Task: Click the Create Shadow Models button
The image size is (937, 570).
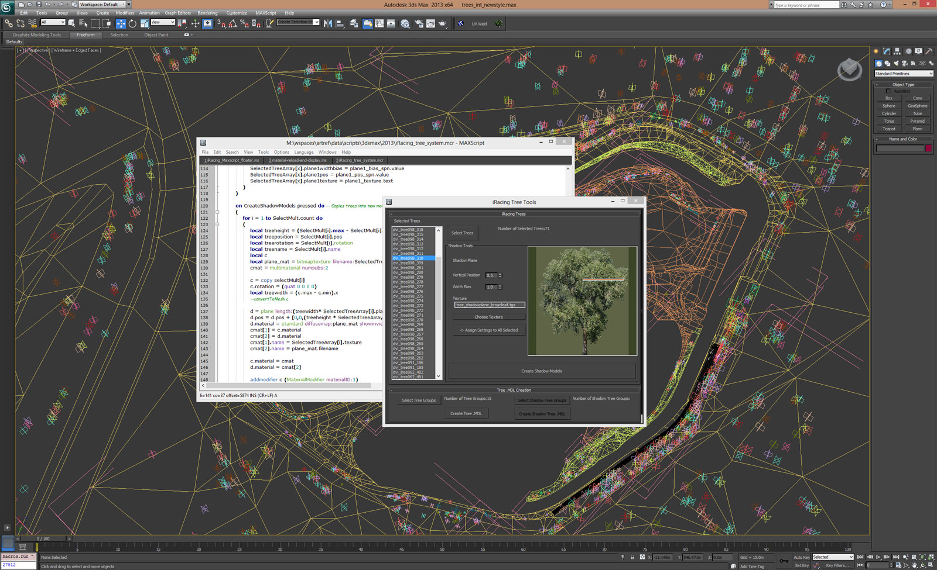Action: click(x=542, y=371)
